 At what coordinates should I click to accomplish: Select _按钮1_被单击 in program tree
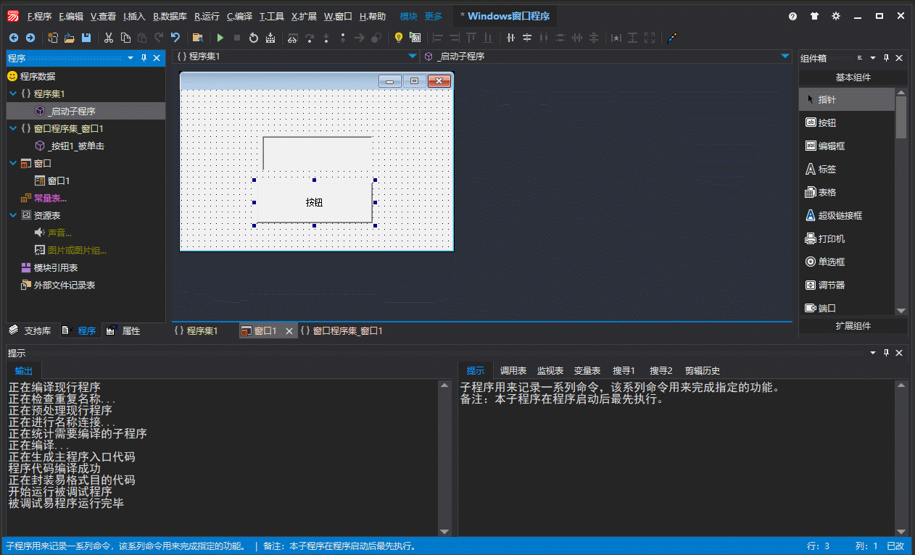(76, 146)
